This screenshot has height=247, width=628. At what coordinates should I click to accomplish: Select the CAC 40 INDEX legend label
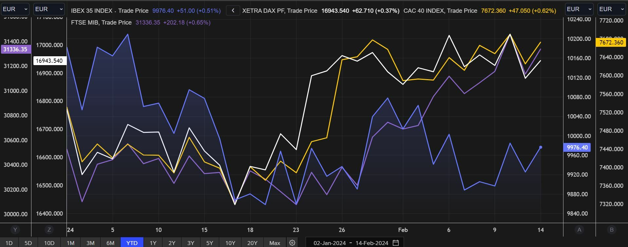(424, 11)
